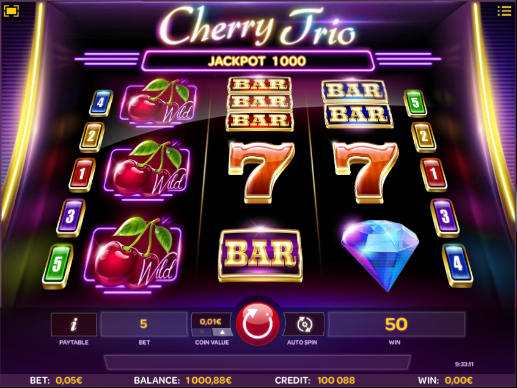
Task: Click the Win display showing 50
Action: coord(397,324)
